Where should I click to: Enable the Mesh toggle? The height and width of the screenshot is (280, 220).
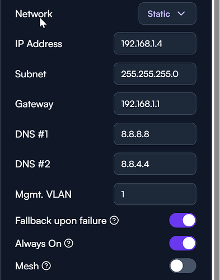click(x=182, y=266)
